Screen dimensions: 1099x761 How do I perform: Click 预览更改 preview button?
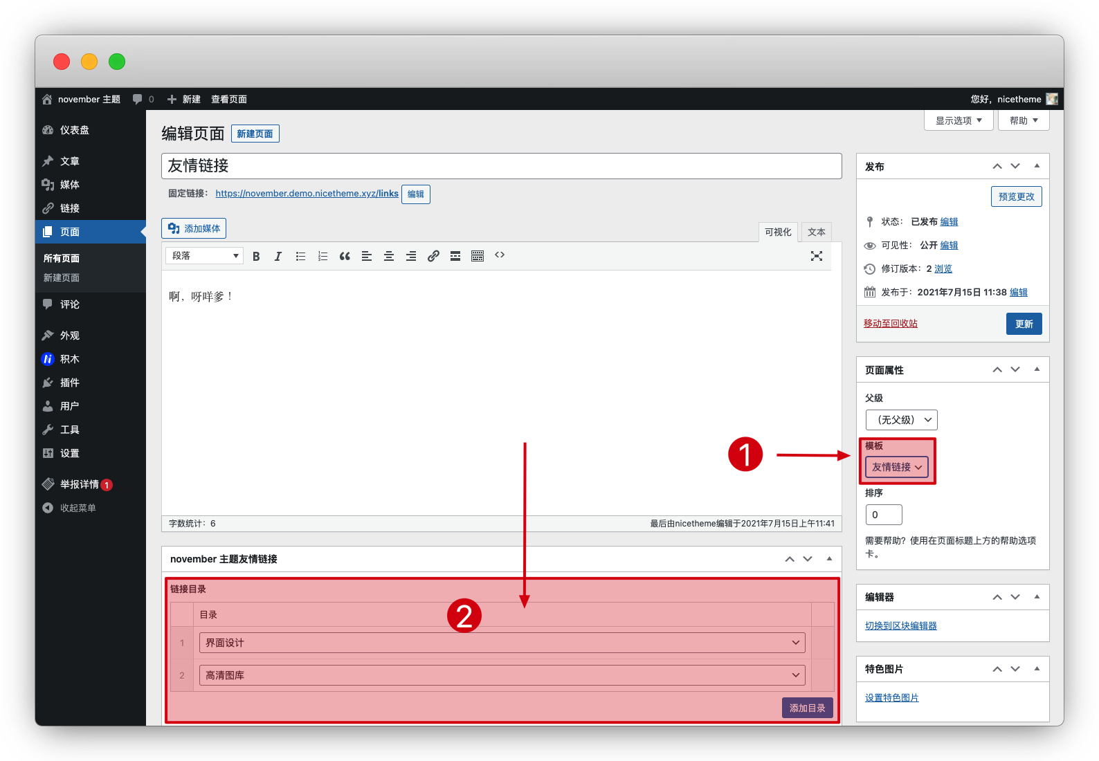(1017, 196)
